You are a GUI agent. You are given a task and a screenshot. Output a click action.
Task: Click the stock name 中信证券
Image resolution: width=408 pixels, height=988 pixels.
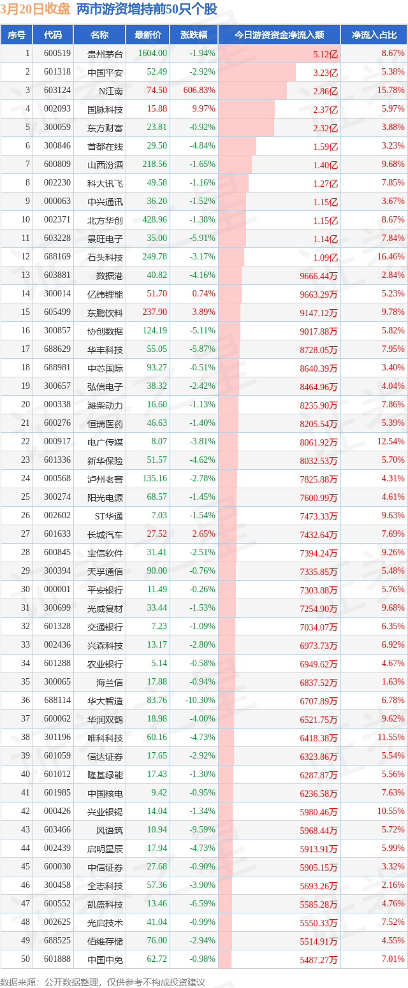click(x=106, y=868)
